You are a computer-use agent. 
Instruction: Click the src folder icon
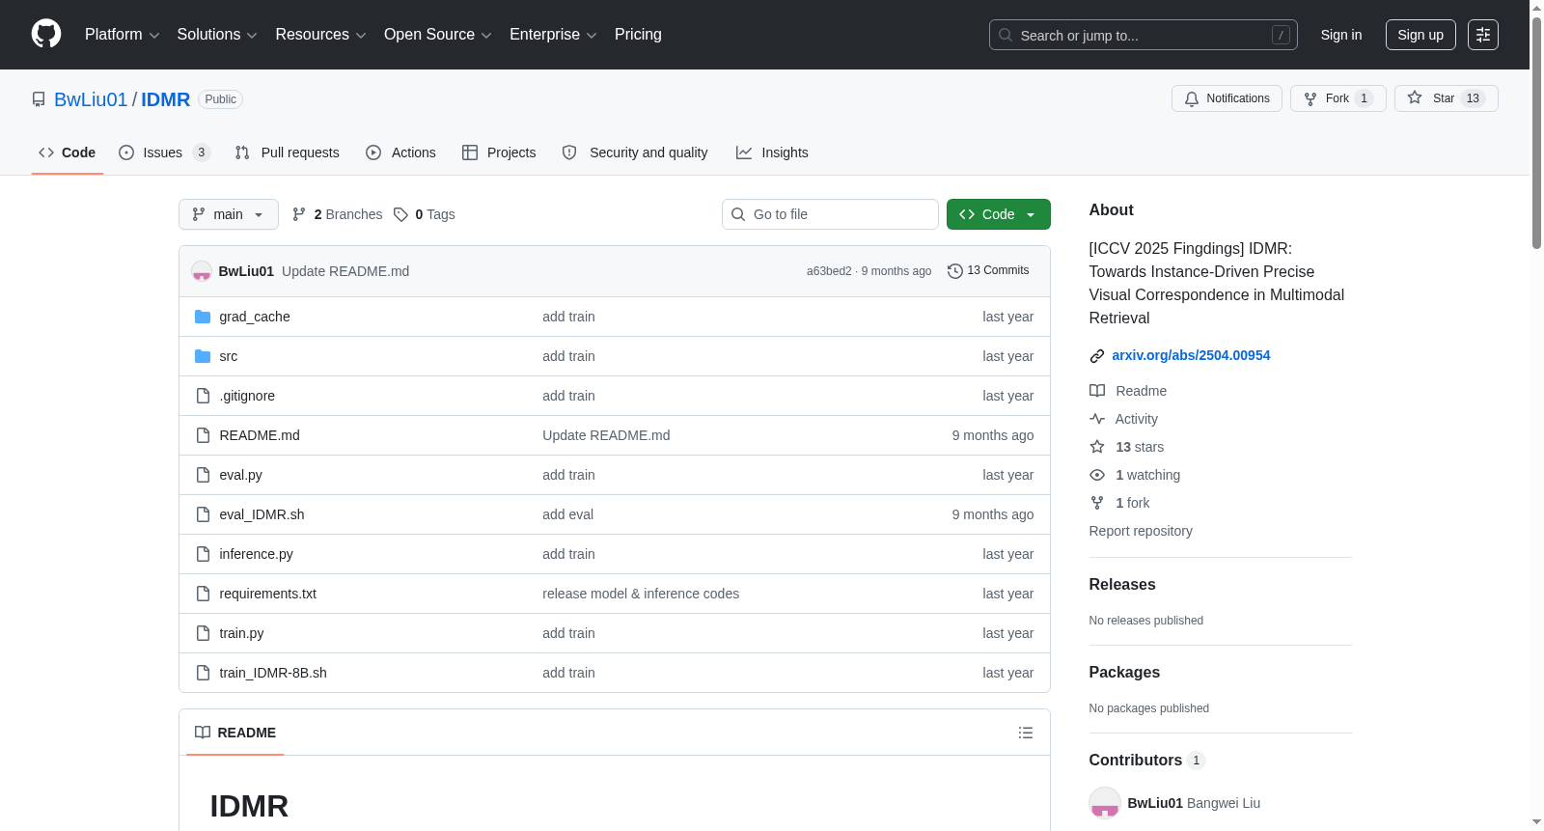pyautogui.click(x=203, y=356)
